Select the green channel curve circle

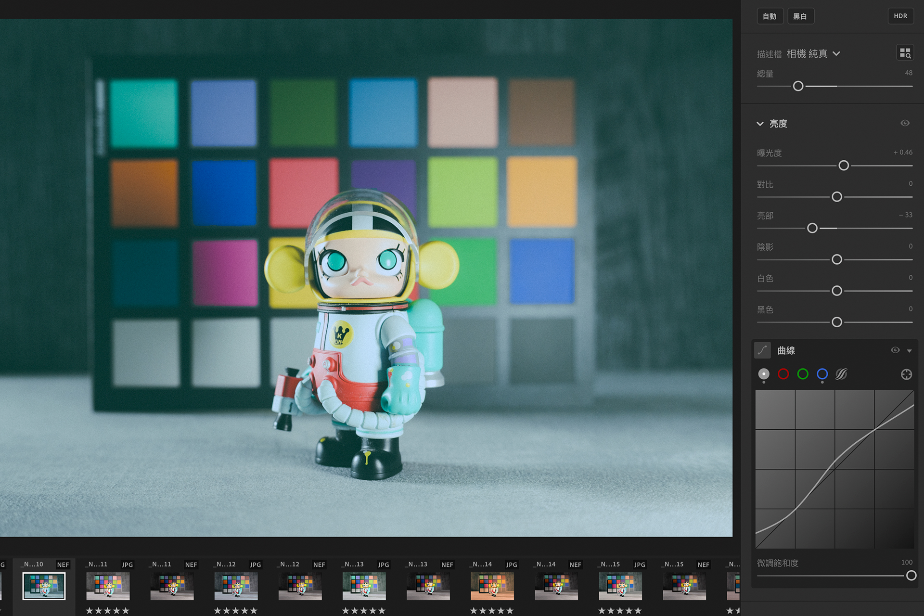click(803, 374)
